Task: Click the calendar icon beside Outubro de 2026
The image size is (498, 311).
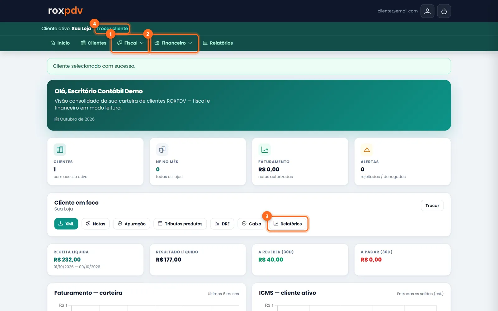Action: click(x=57, y=119)
